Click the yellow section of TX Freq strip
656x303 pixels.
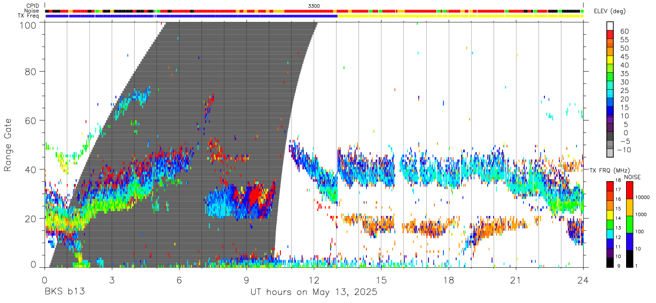(460, 16)
